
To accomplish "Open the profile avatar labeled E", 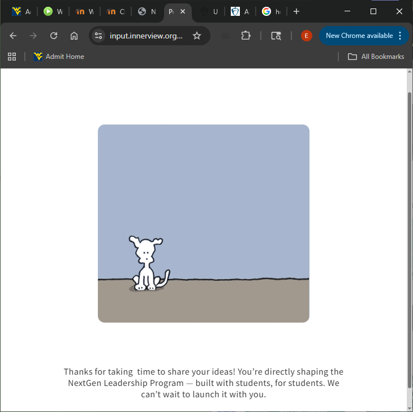I will pyautogui.click(x=306, y=36).
